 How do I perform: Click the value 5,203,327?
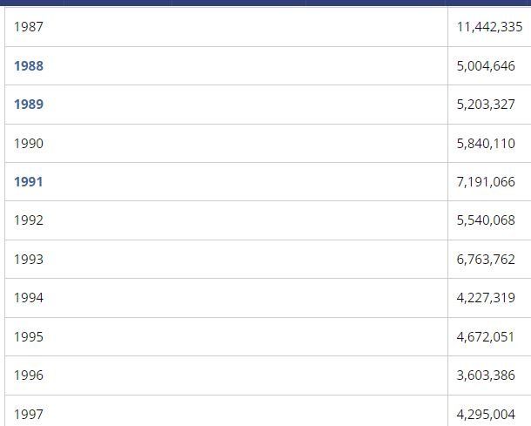point(486,104)
